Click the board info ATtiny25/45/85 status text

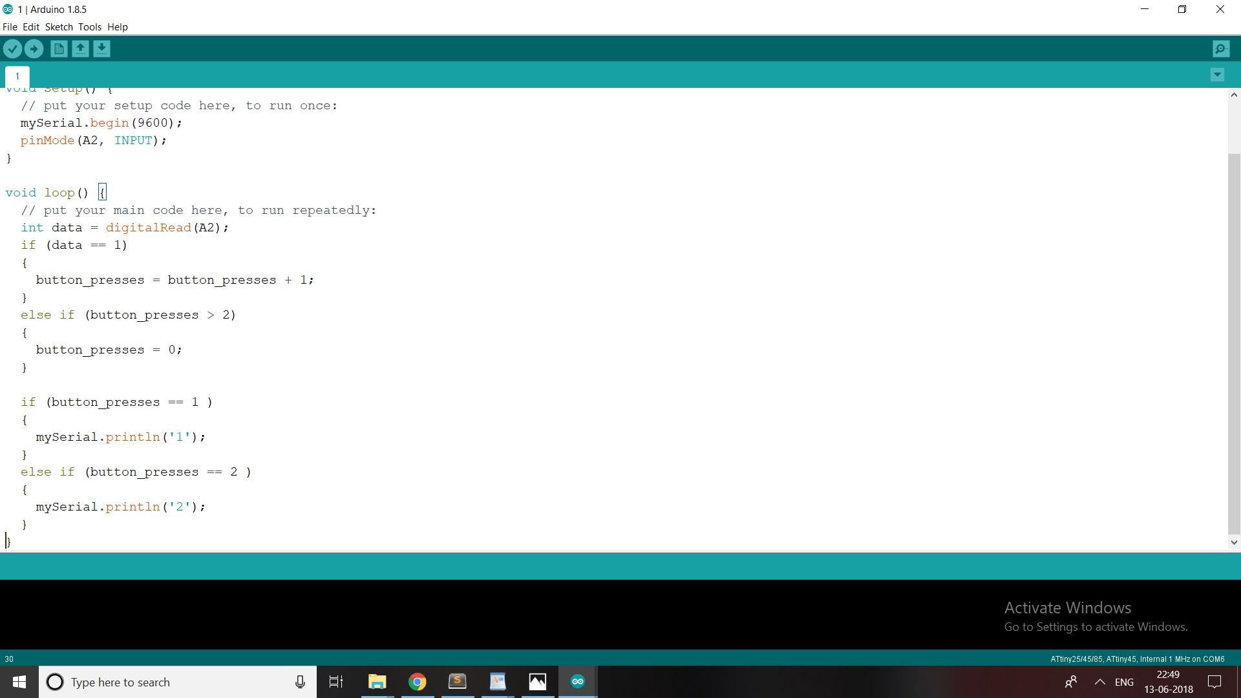[1137, 659]
